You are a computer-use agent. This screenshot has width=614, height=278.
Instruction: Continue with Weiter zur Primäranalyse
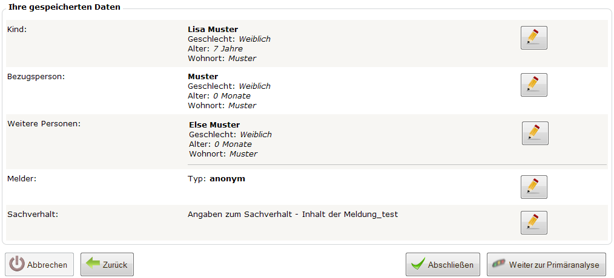tap(546, 265)
